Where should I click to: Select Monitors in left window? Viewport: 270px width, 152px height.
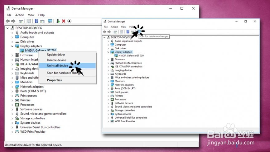click(27, 82)
